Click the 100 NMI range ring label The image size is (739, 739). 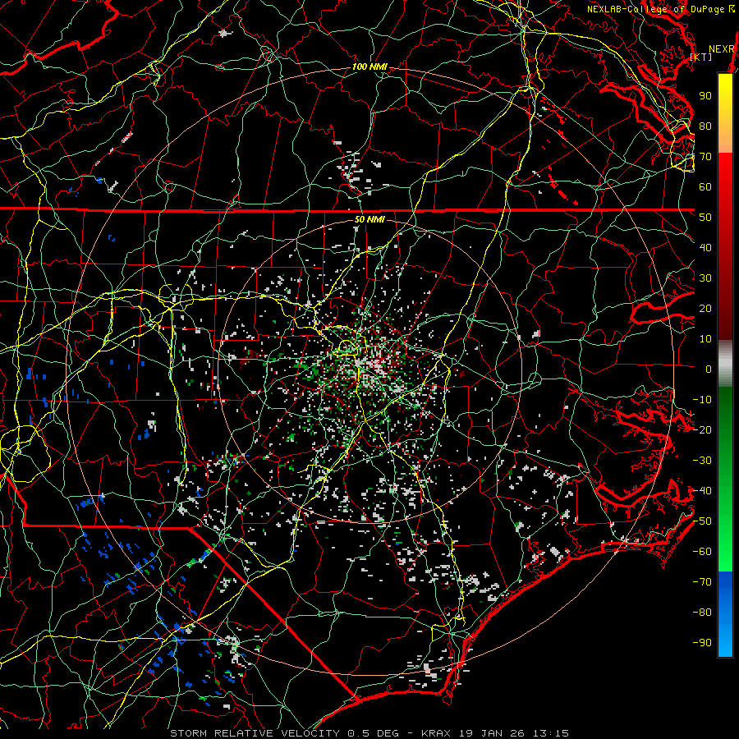pyautogui.click(x=369, y=67)
